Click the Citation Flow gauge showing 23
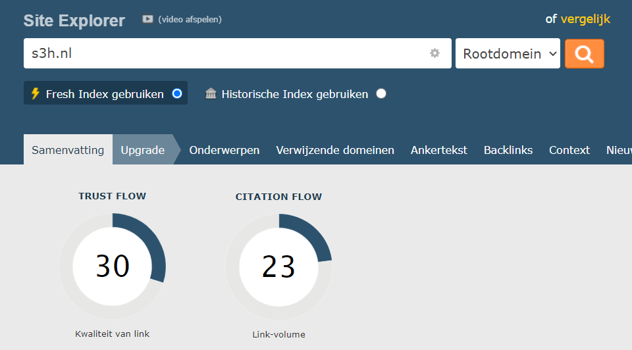Image resolution: width=632 pixels, height=350 pixels. pos(279,267)
